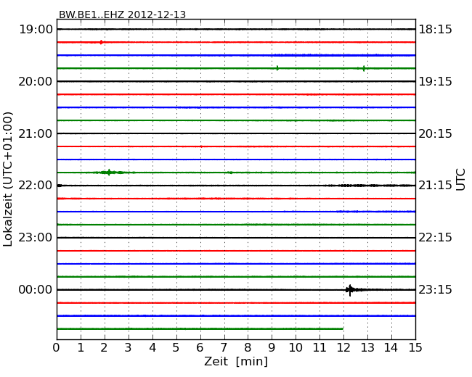Select the 23:00 local time label

click(36, 238)
